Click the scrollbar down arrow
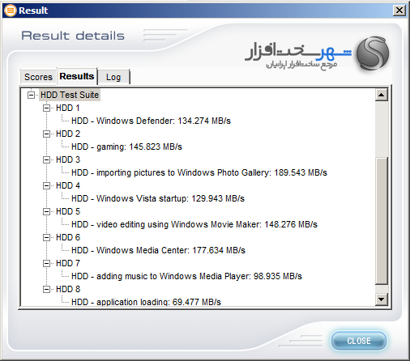The width and height of the screenshot is (410, 361). [382, 299]
